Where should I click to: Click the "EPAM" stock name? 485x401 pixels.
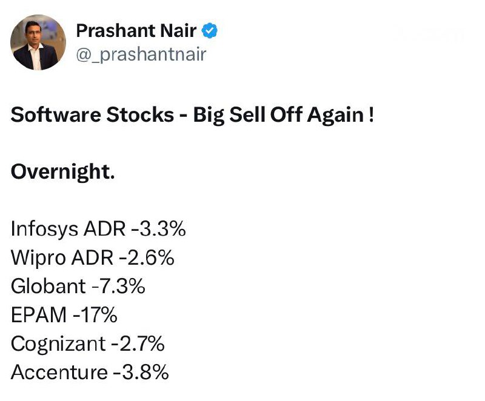tap(37, 315)
